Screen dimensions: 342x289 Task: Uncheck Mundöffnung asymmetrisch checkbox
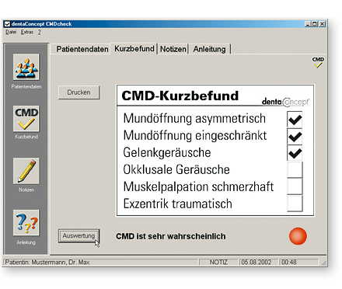[x=295, y=120]
